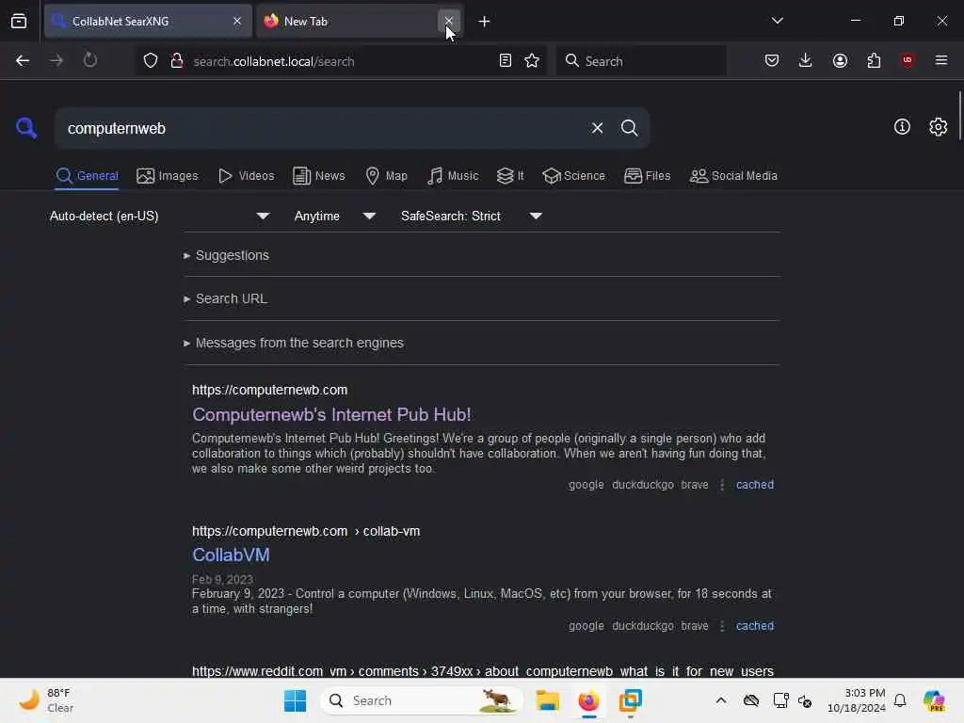The width and height of the screenshot is (964, 723).
Task: Save page to Pocket icon
Action: coord(772,60)
